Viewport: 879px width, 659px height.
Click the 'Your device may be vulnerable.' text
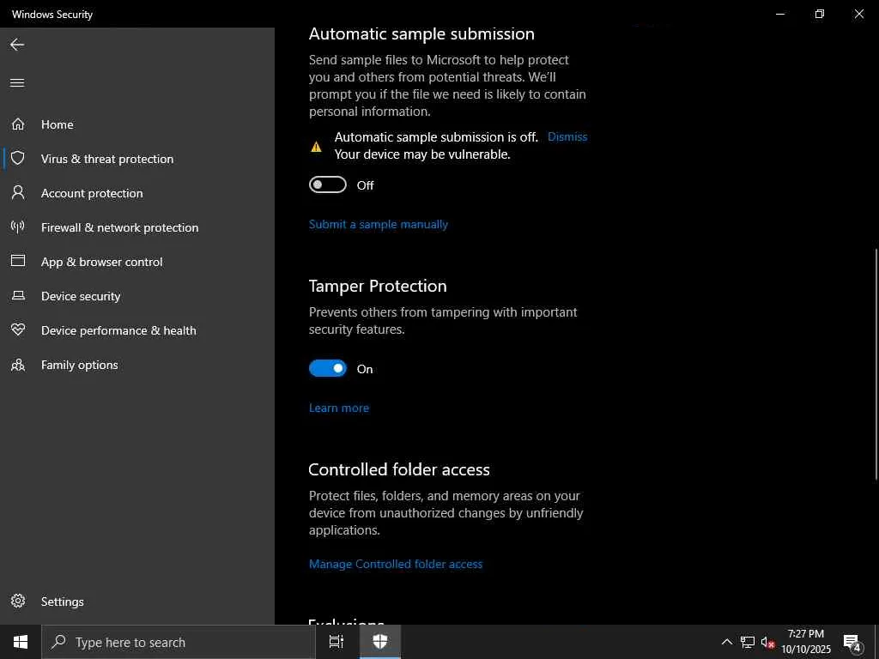point(422,154)
